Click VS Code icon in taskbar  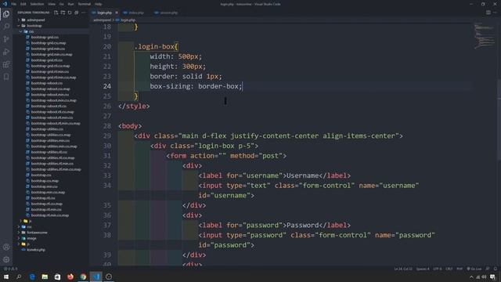96,277
